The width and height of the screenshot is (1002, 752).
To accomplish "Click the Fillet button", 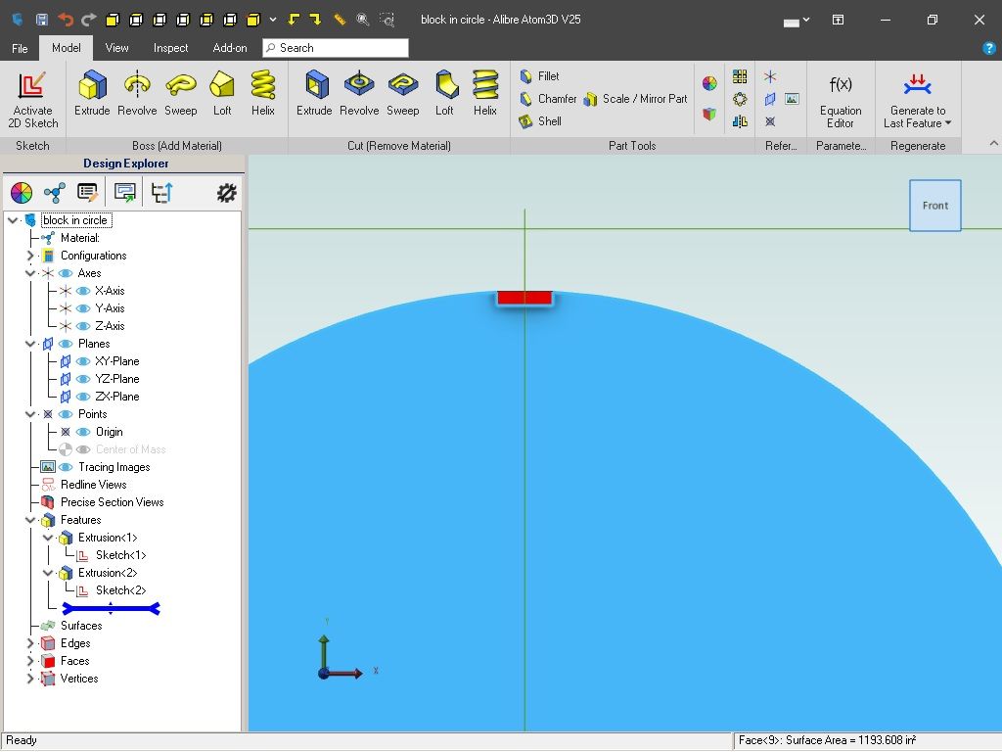I will point(540,76).
